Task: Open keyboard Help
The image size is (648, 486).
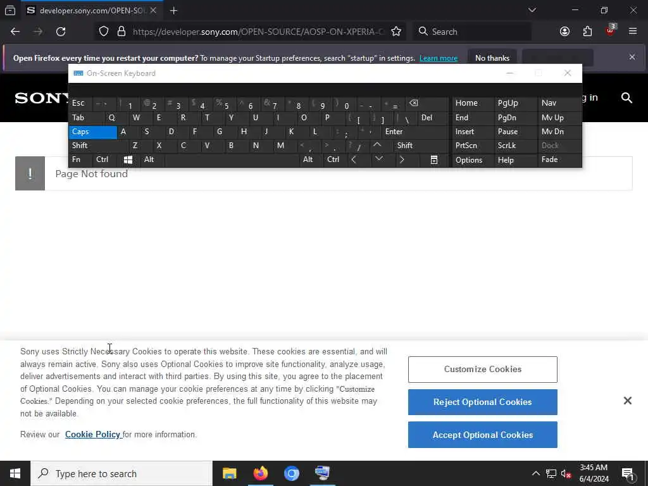Action: coord(515,160)
